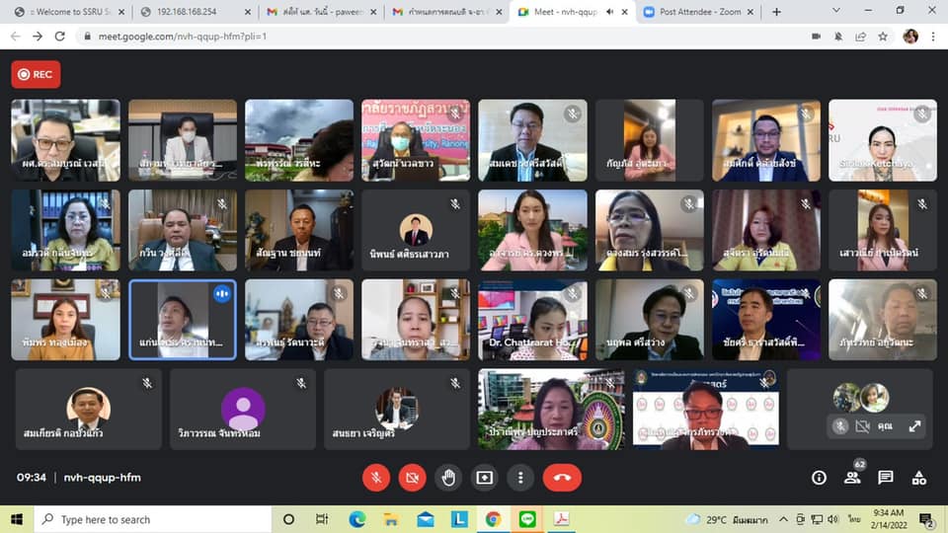The image size is (948, 533).
Task: Bookmark this page with the star icon
Action: pos(883,36)
